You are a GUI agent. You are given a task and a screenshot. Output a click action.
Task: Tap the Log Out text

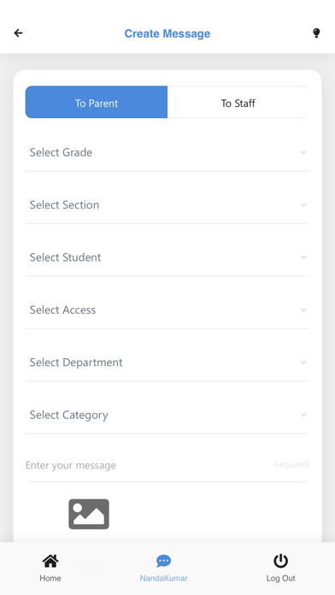[280, 578]
